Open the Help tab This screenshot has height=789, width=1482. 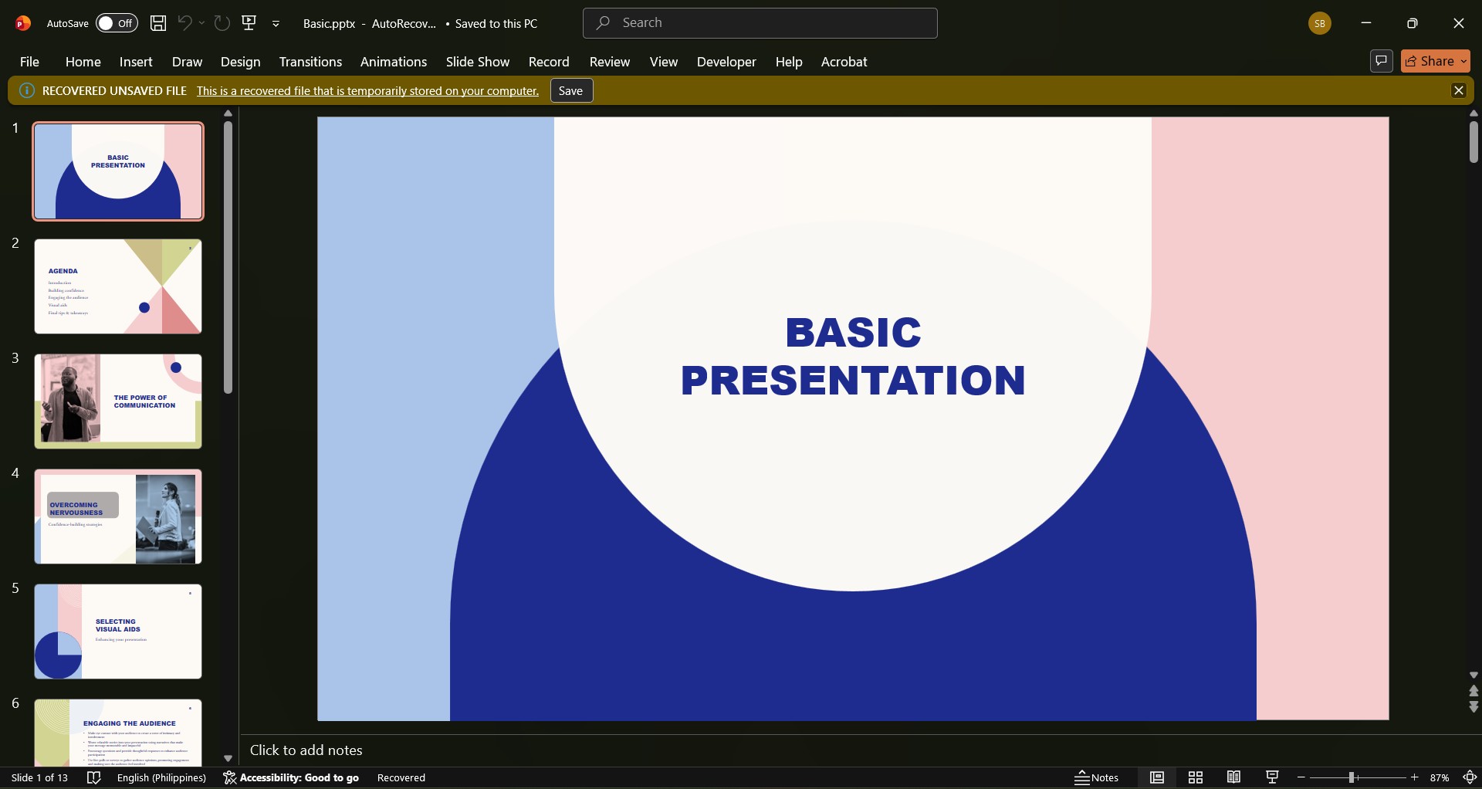[789, 62]
